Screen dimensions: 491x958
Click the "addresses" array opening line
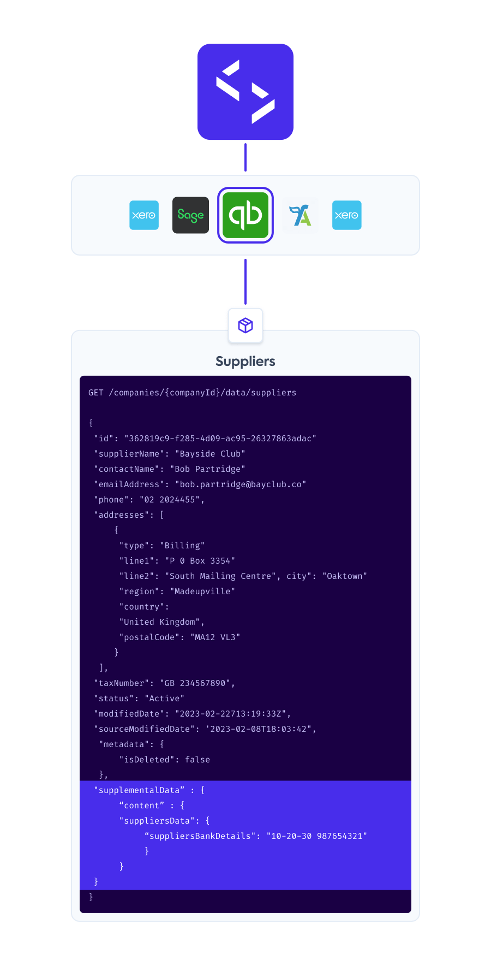click(129, 515)
